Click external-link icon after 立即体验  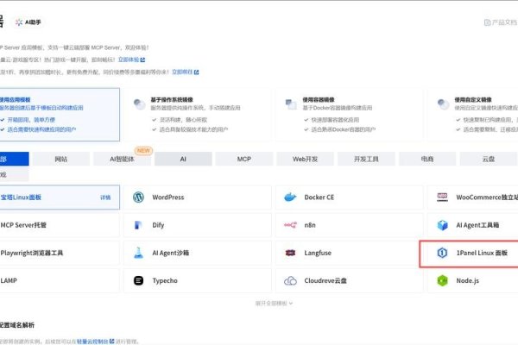(142, 60)
